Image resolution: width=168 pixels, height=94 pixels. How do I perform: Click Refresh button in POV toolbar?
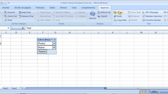click(x=42, y=52)
